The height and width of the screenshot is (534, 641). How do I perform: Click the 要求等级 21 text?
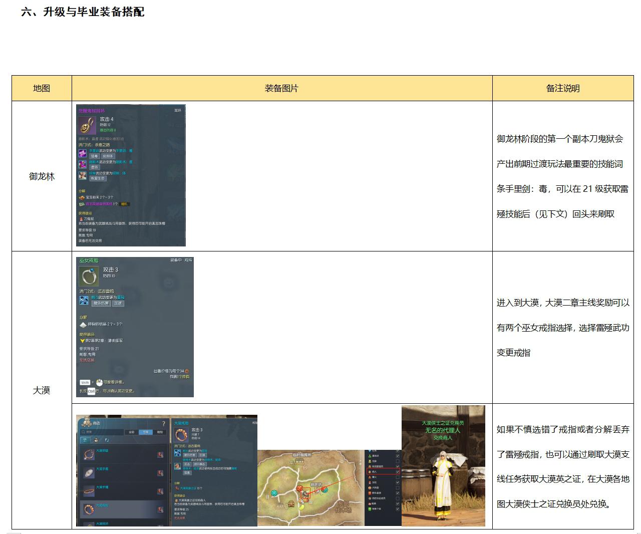[x=89, y=349]
